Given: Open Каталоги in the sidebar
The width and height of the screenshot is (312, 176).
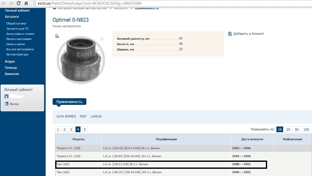Looking at the screenshot, I should 12,16.
